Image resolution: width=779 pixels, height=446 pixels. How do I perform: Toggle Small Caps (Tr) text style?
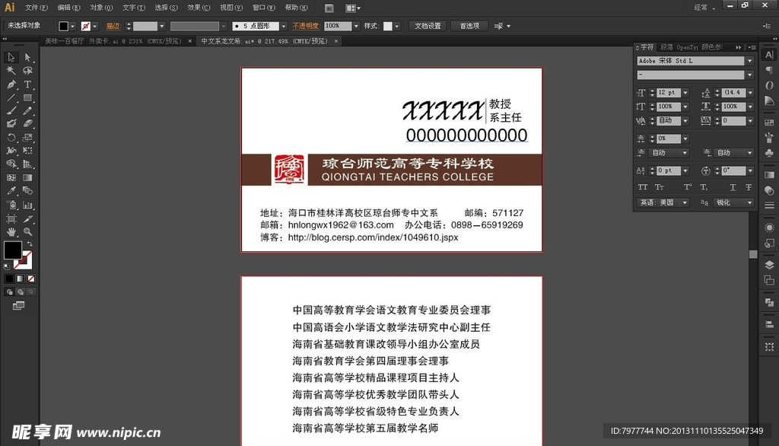(x=660, y=187)
